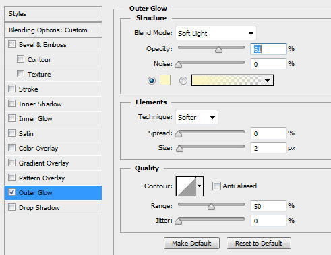Enable the Pattern Overlay checkbox
Image resolution: width=331 pixels, height=255 pixels.
coord(11,178)
